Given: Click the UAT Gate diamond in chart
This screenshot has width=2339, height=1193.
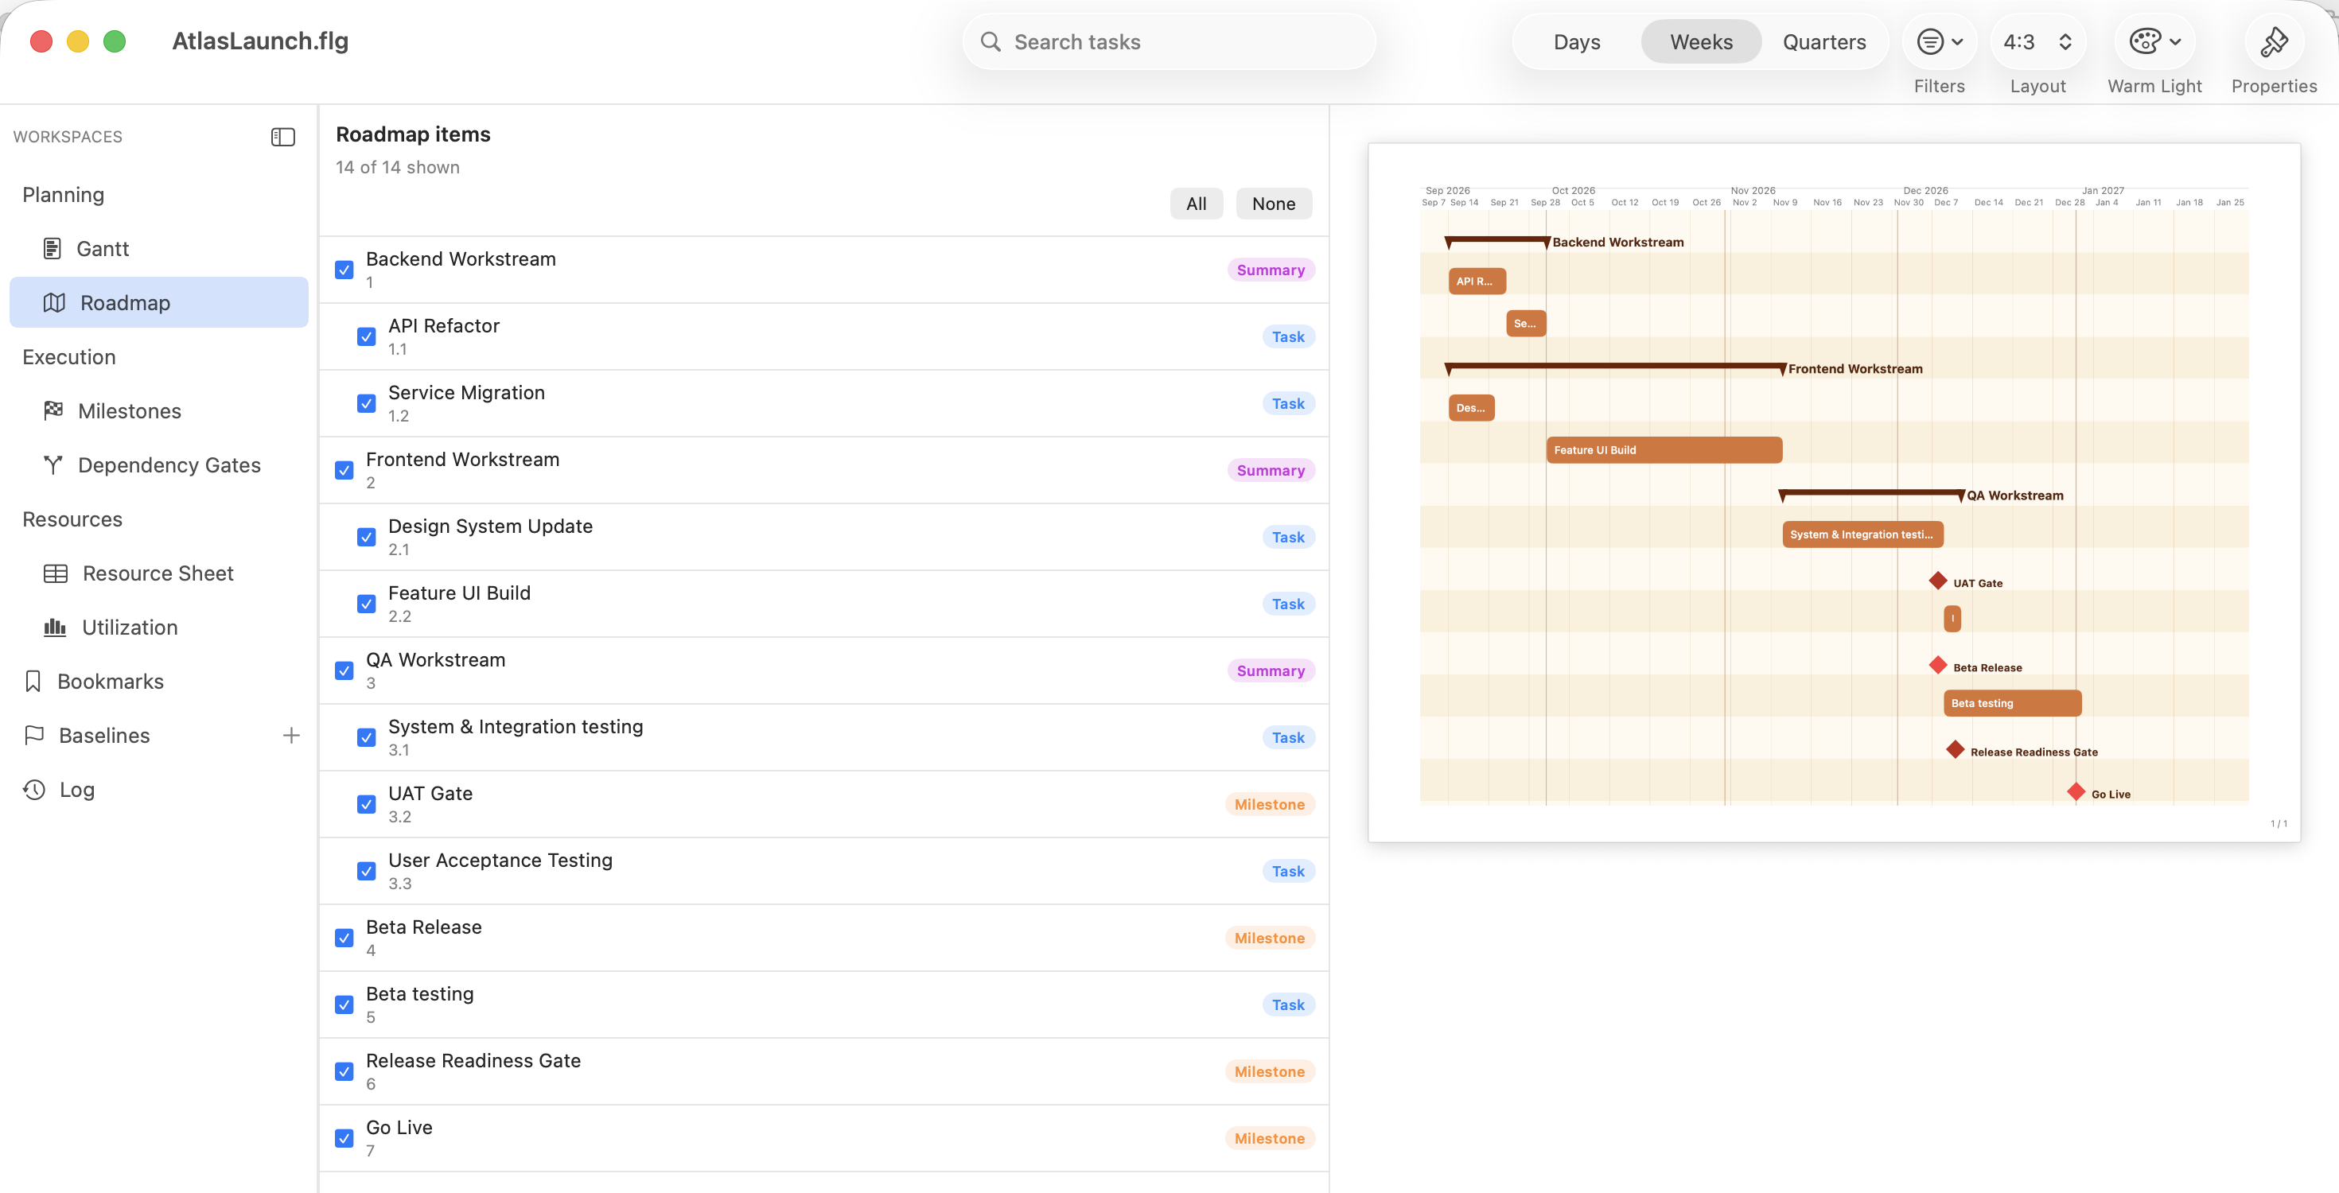Looking at the screenshot, I should pyautogui.click(x=1938, y=581).
